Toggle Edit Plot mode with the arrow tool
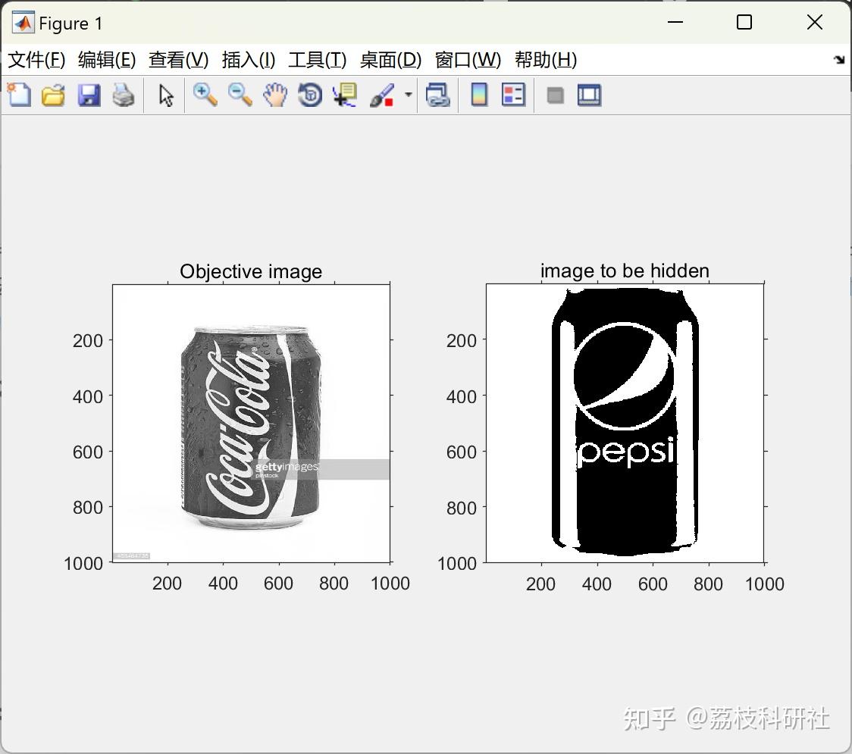Image resolution: width=852 pixels, height=754 pixels. click(x=164, y=95)
